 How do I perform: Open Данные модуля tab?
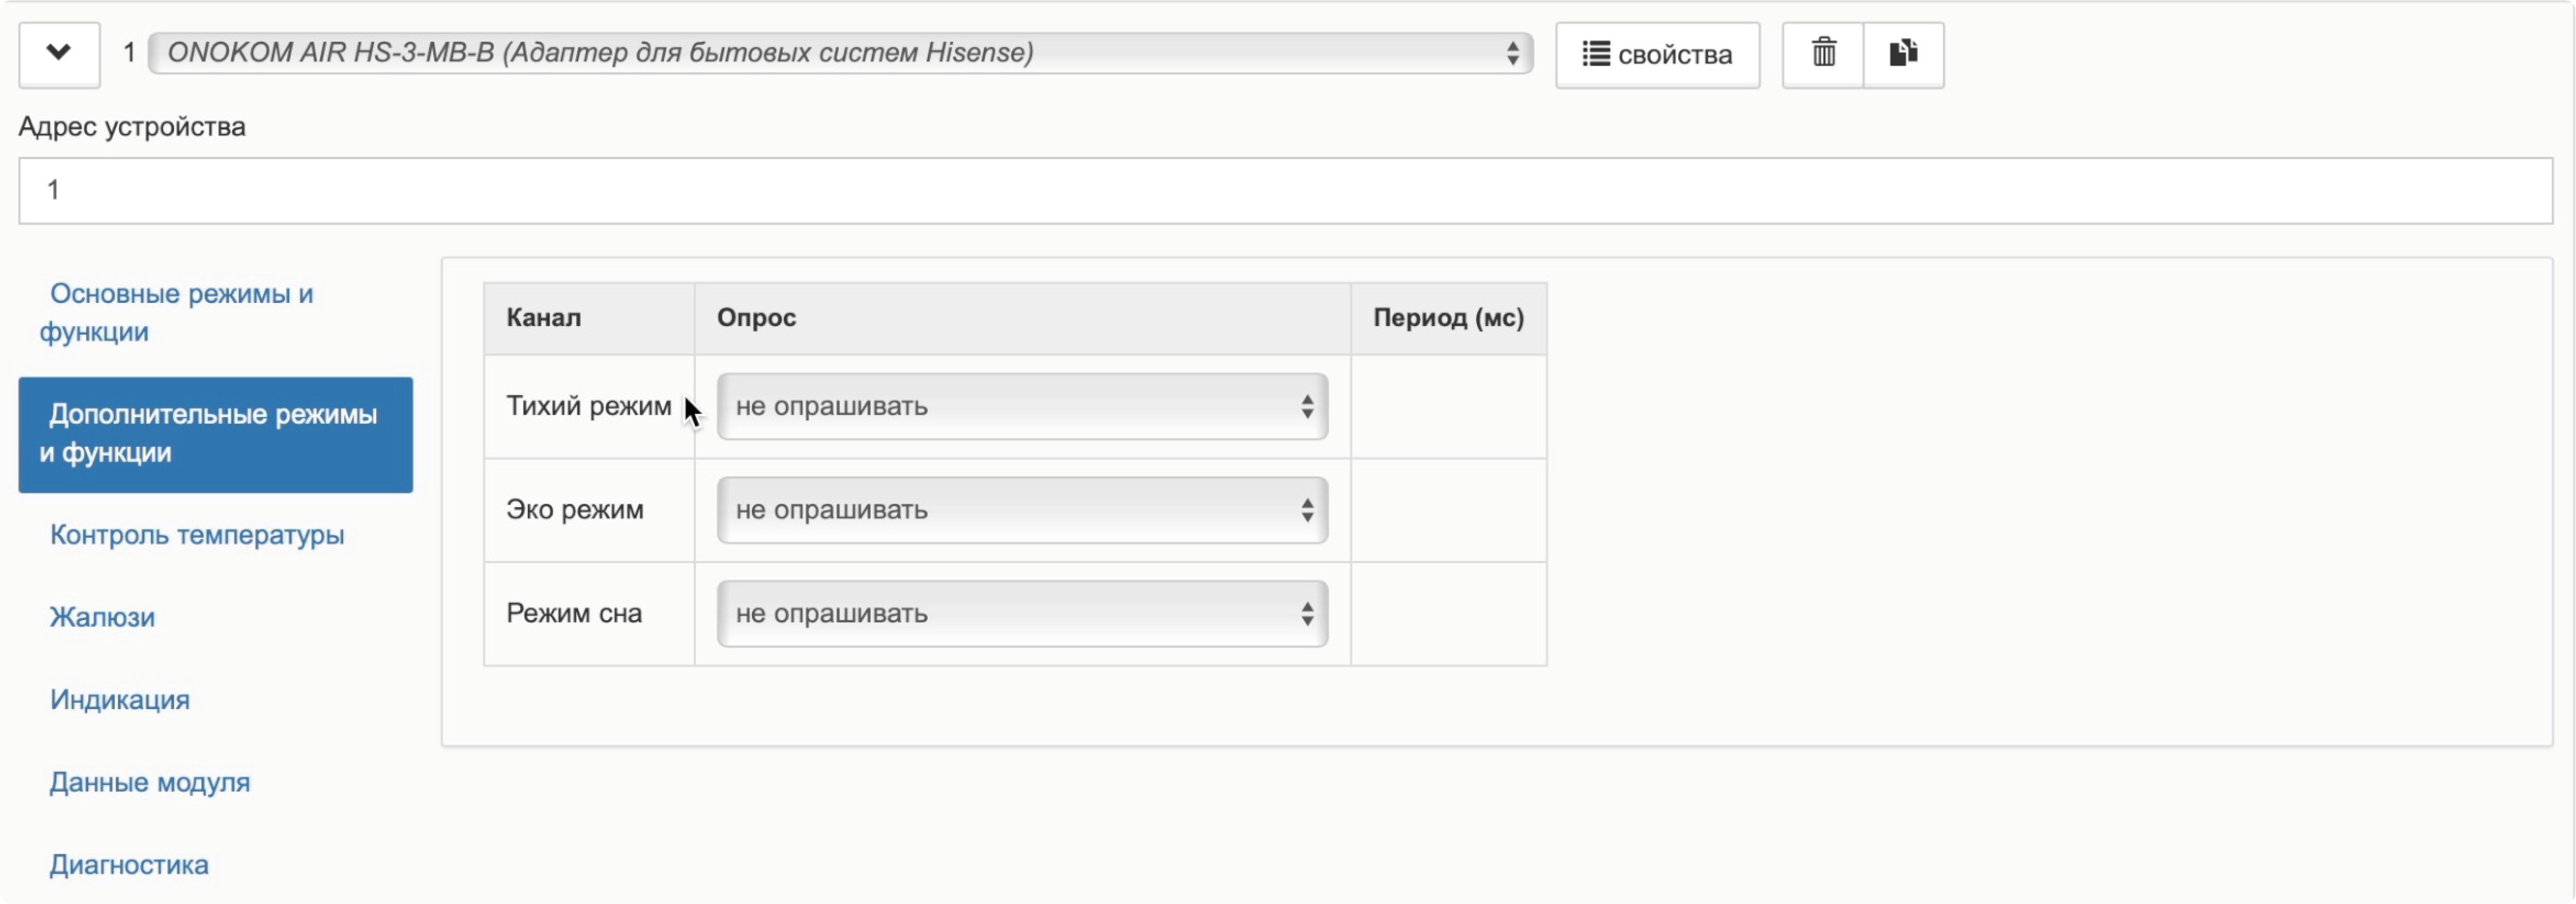pos(150,782)
